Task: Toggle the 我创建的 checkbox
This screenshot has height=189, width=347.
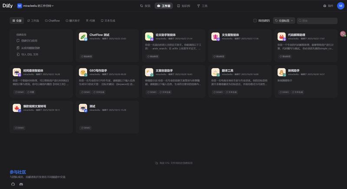Action: [255, 20]
